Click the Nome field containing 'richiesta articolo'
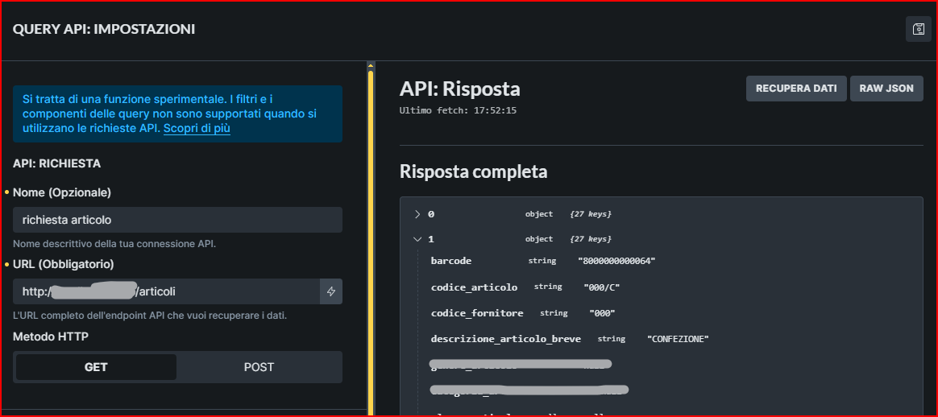 pyautogui.click(x=177, y=220)
